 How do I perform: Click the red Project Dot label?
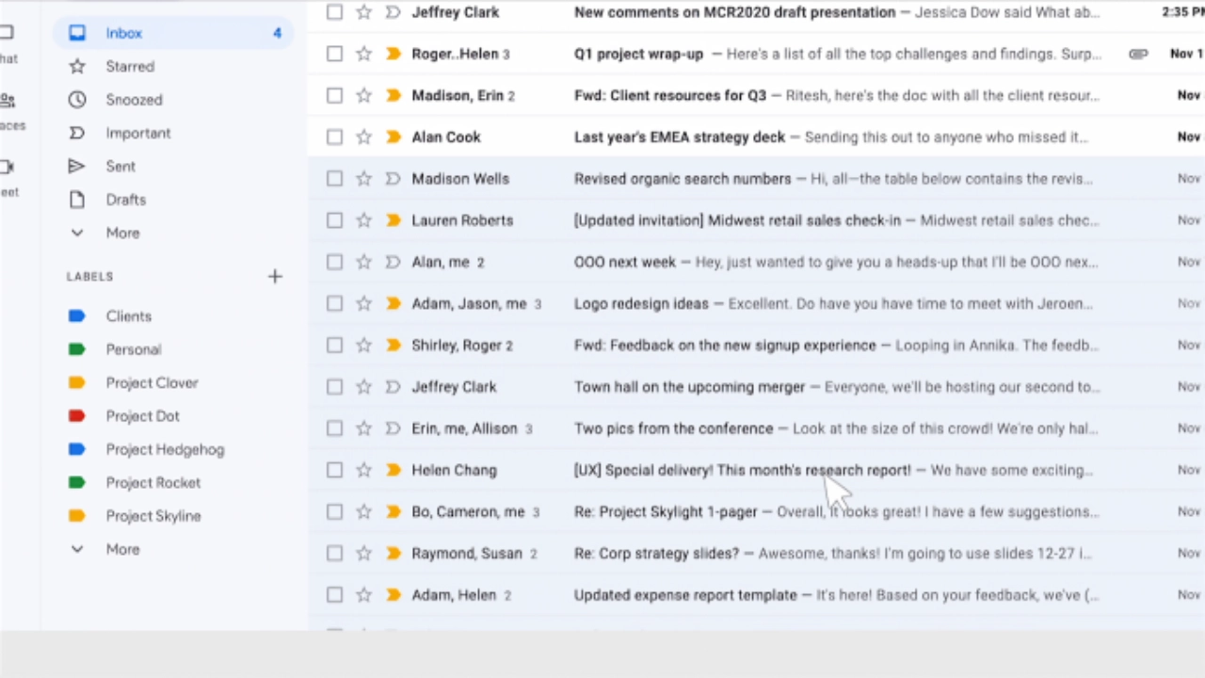142,416
